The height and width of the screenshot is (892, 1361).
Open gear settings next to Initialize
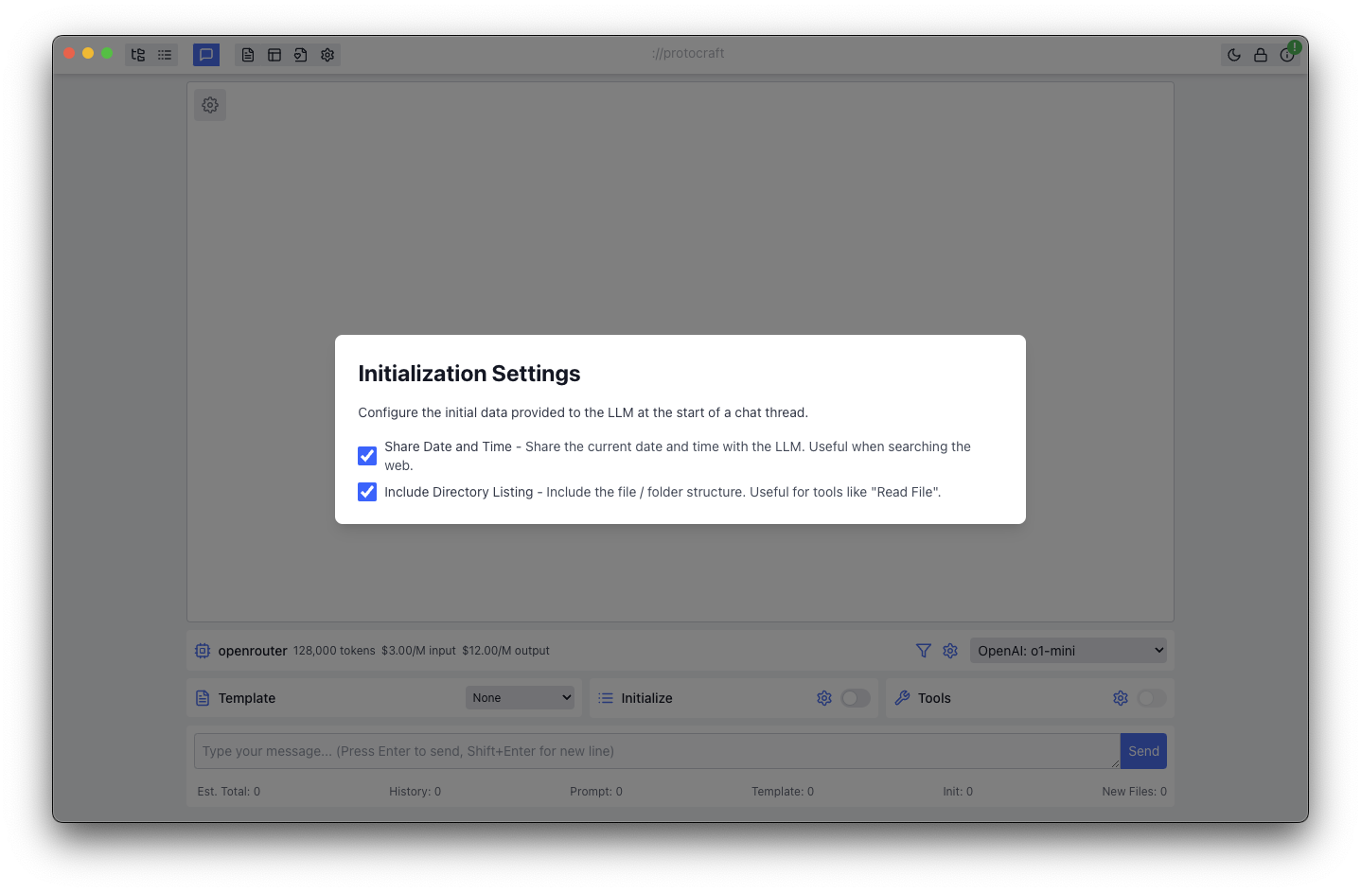pyautogui.click(x=824, y=698)
